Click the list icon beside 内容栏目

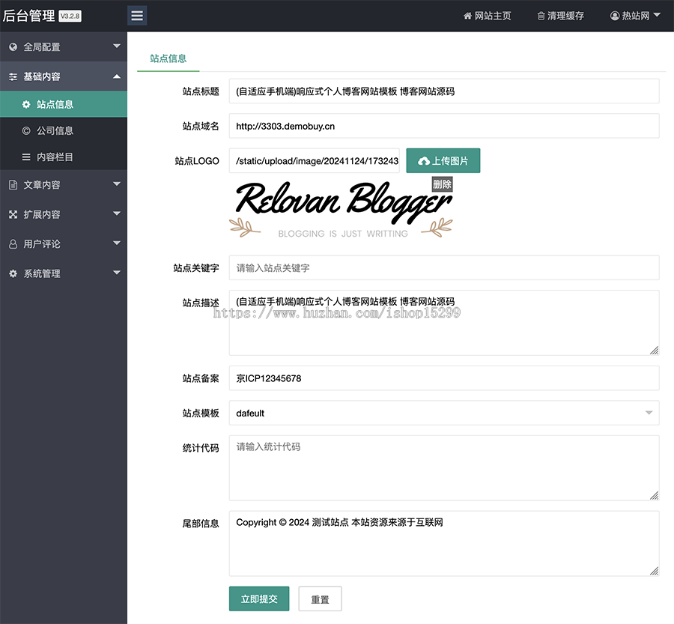pos(26,157)
